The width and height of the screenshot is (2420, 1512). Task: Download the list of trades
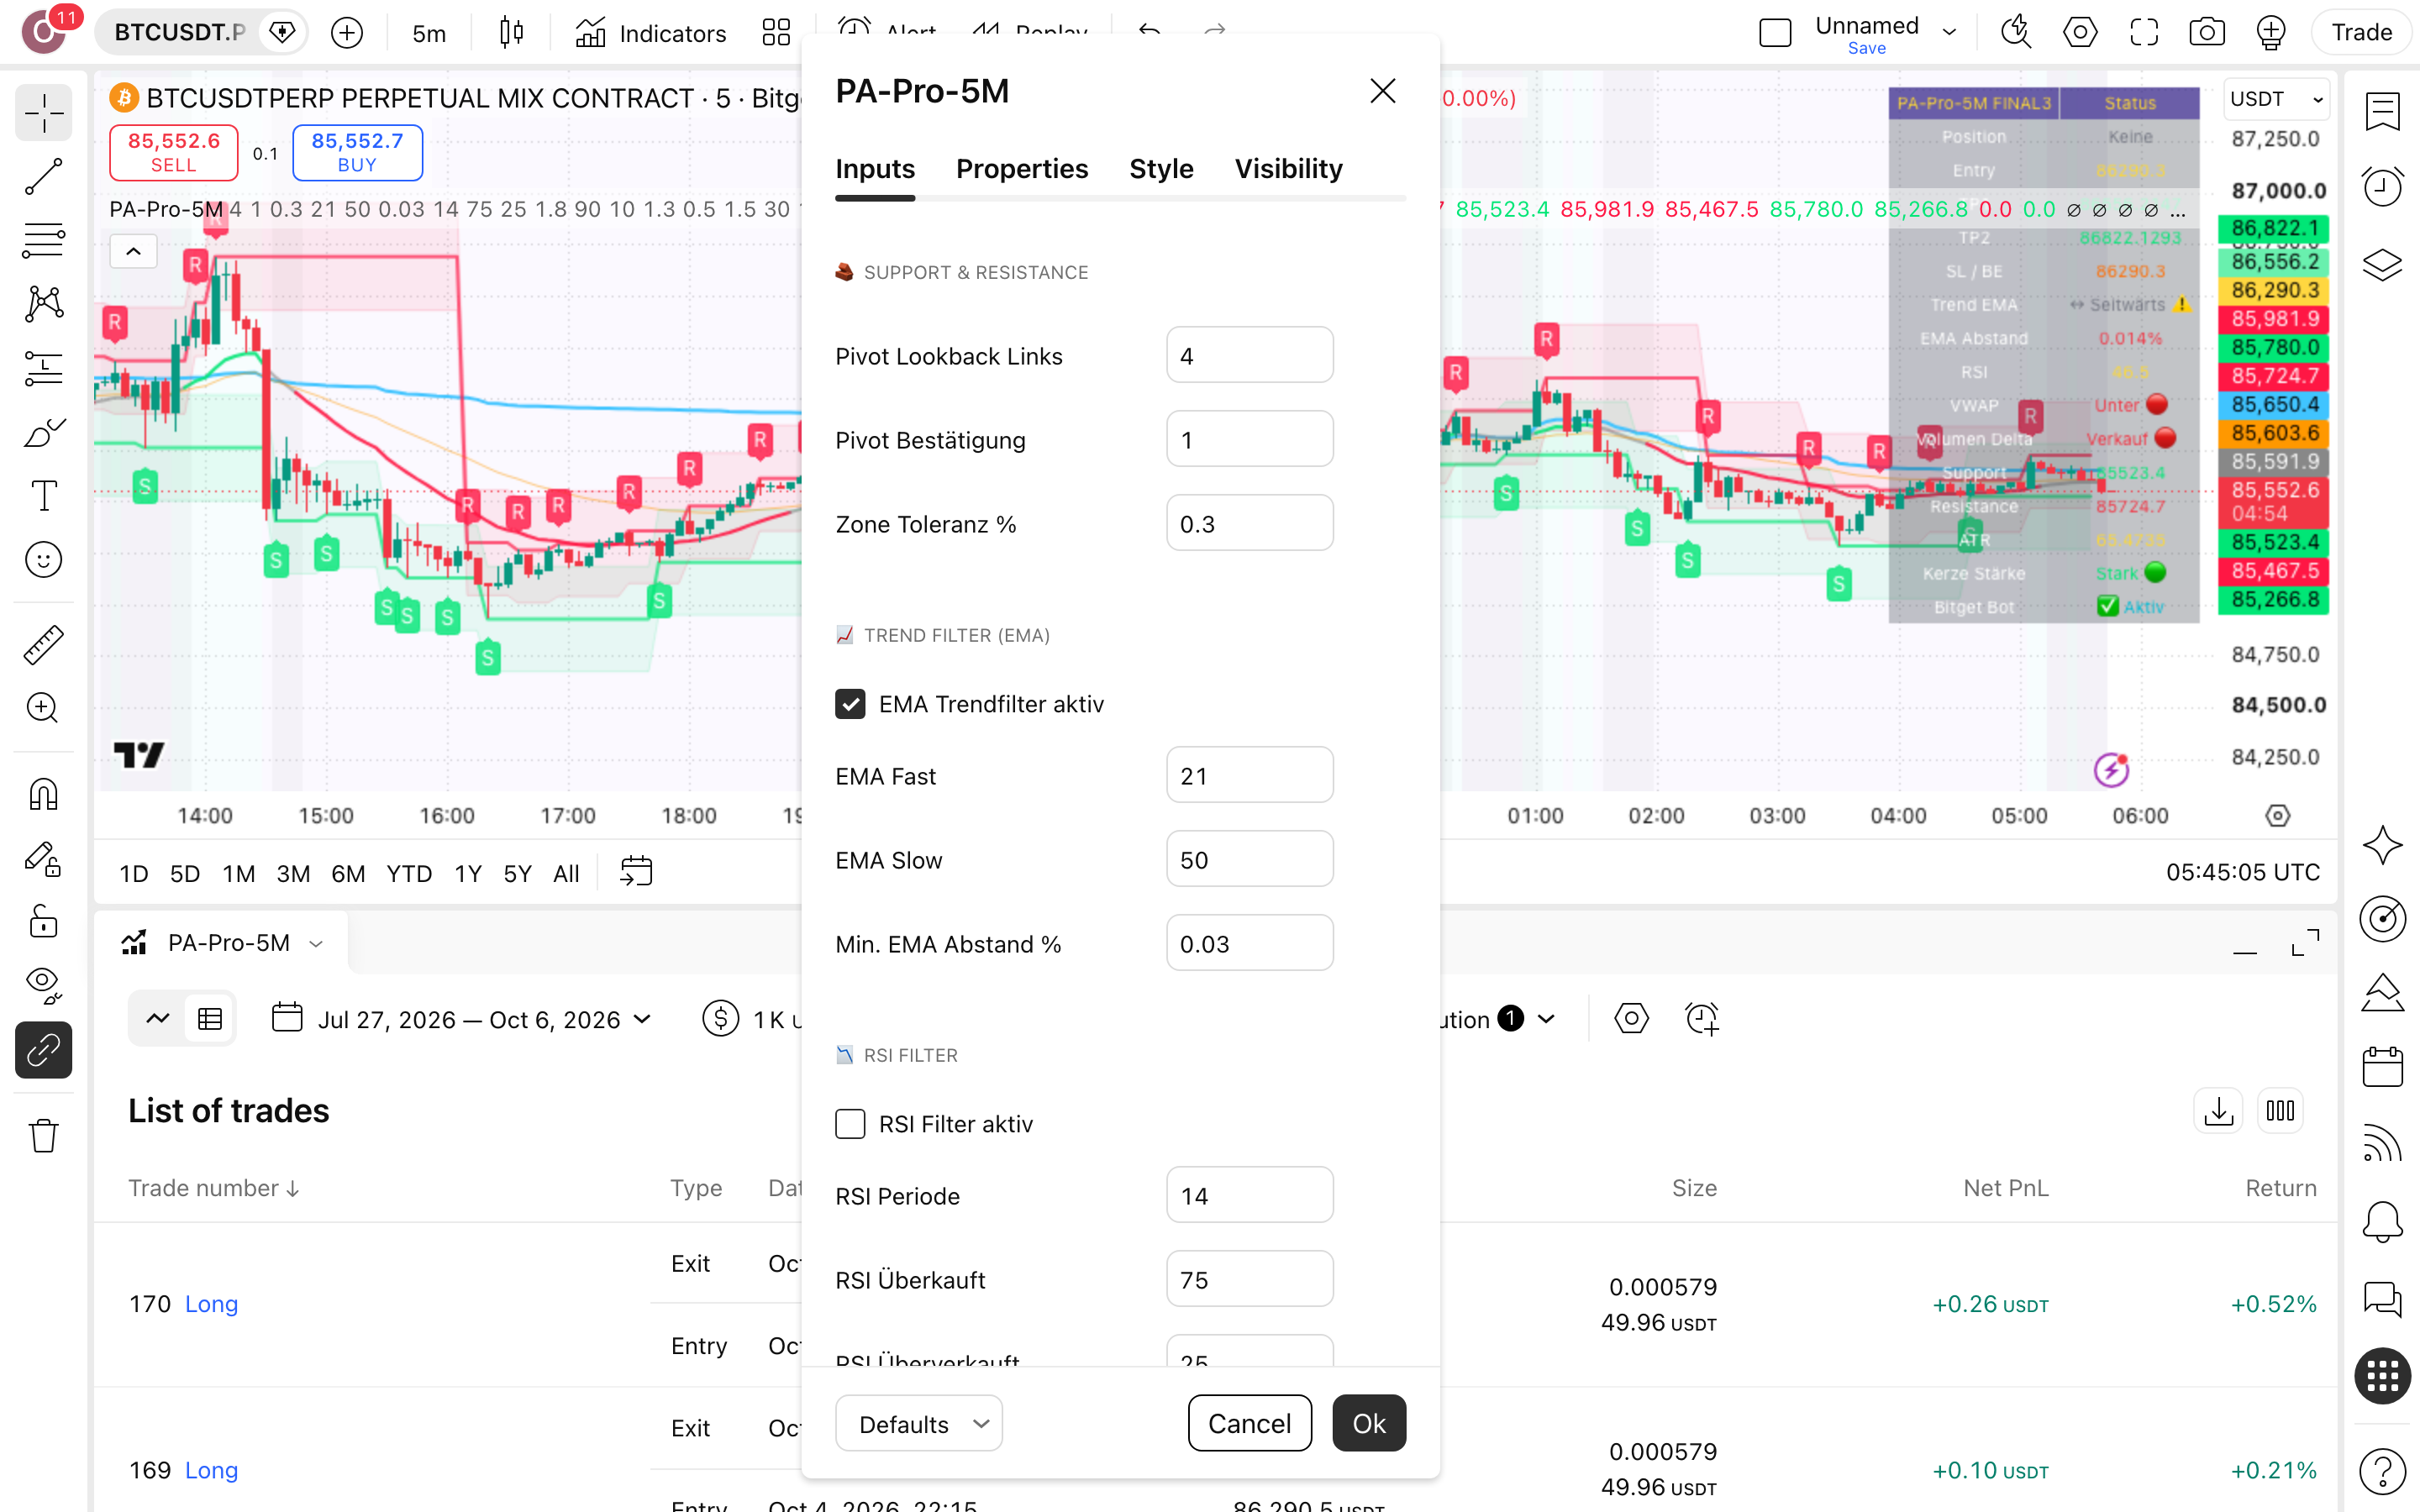(x=2219, y=1111)
